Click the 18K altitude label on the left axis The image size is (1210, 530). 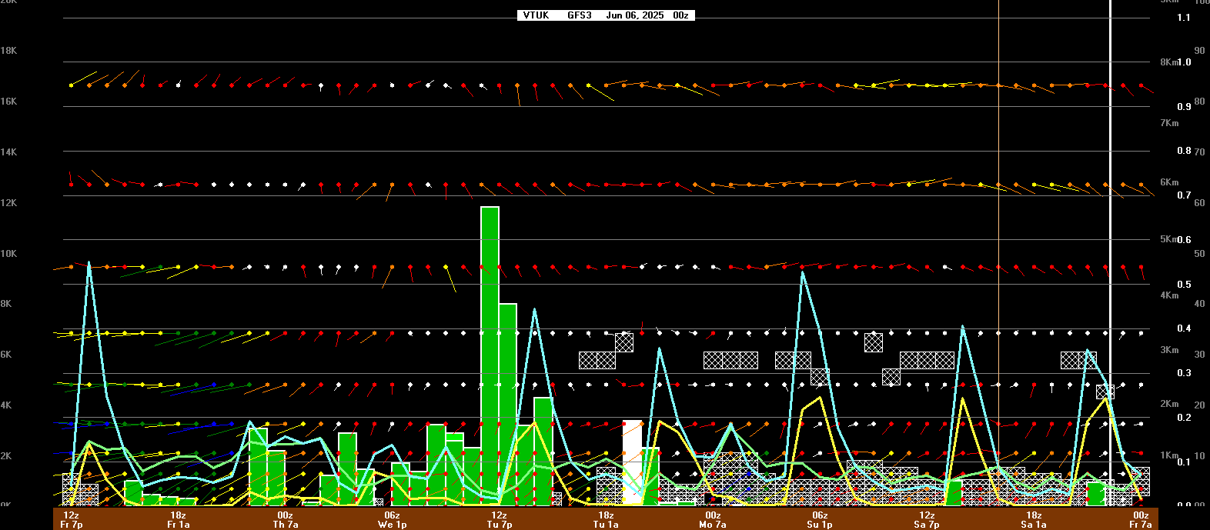tap(8, 51)
